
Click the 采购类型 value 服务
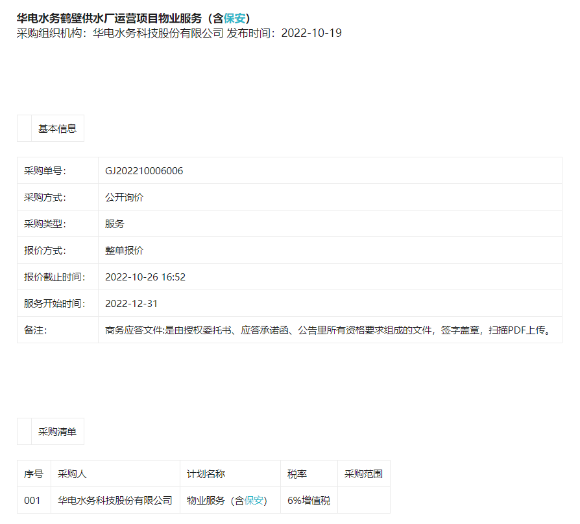click(115, 224)
